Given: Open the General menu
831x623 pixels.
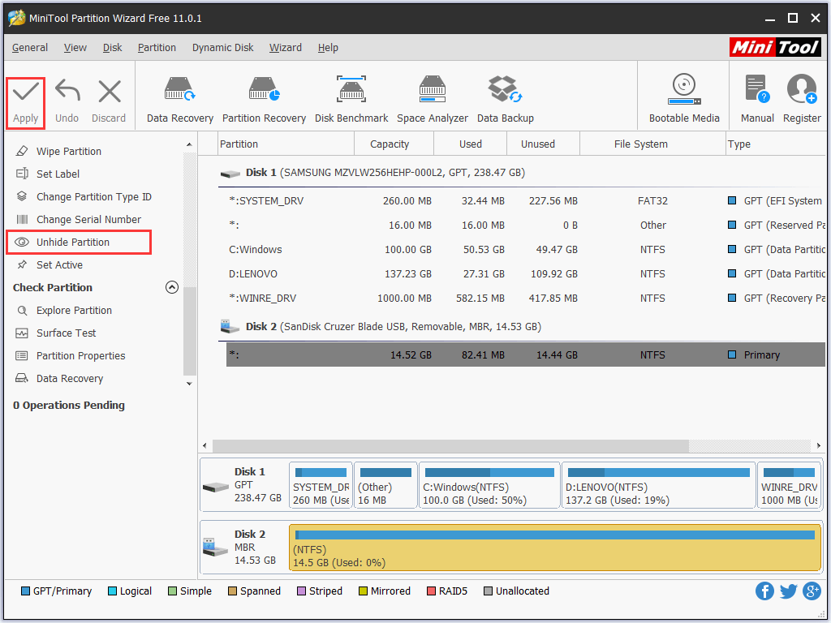Looking at the screenshot, I should tap(30, 48).
